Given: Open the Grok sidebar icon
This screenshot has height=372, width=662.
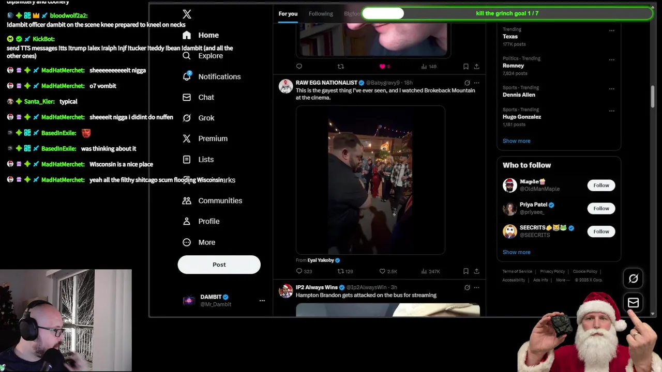Looking at the screenshot, I should tap(187, 118).
